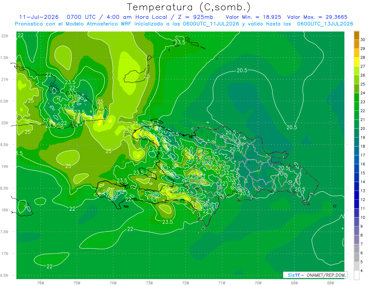The height and width of the screenshot is (287, 371).
Task: Click the 76W longitude axis label
Action: 41,283
